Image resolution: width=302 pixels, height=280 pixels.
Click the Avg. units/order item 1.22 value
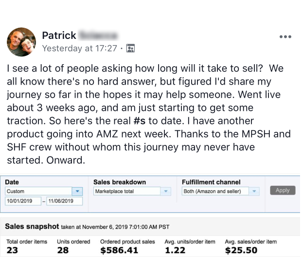coord(175,251)
